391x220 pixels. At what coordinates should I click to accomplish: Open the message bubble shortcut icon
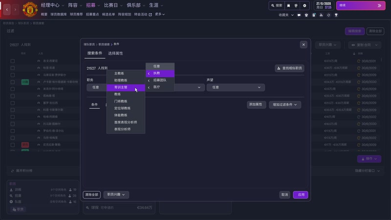(x=299, y=15)
